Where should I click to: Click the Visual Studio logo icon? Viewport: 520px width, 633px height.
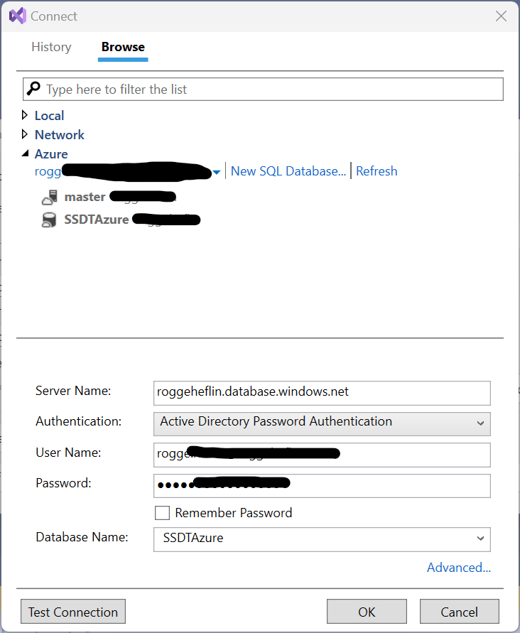click(17, 16)
